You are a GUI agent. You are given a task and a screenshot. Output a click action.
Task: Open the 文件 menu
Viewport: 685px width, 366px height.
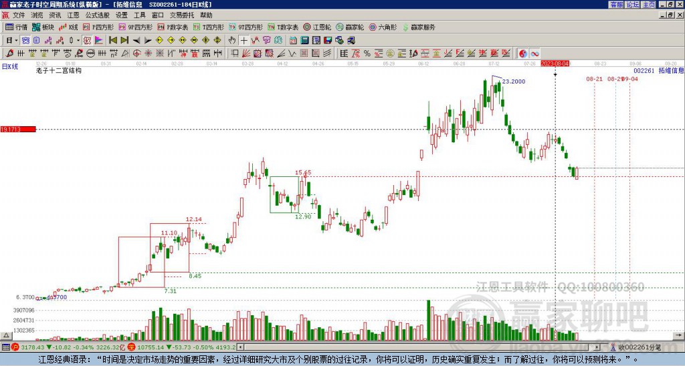click(x=19, y=15)
